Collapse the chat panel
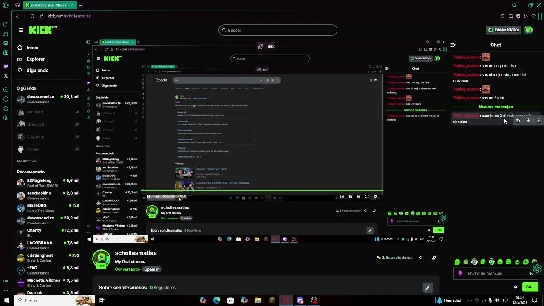 tap(453, 45)
